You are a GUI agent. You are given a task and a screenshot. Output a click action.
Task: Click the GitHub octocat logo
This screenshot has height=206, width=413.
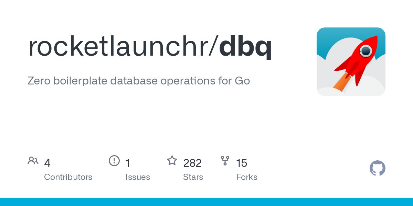(378, 169)
